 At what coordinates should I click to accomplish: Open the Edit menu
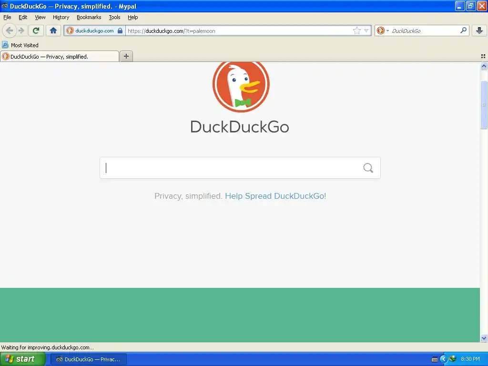click(23, 17)
